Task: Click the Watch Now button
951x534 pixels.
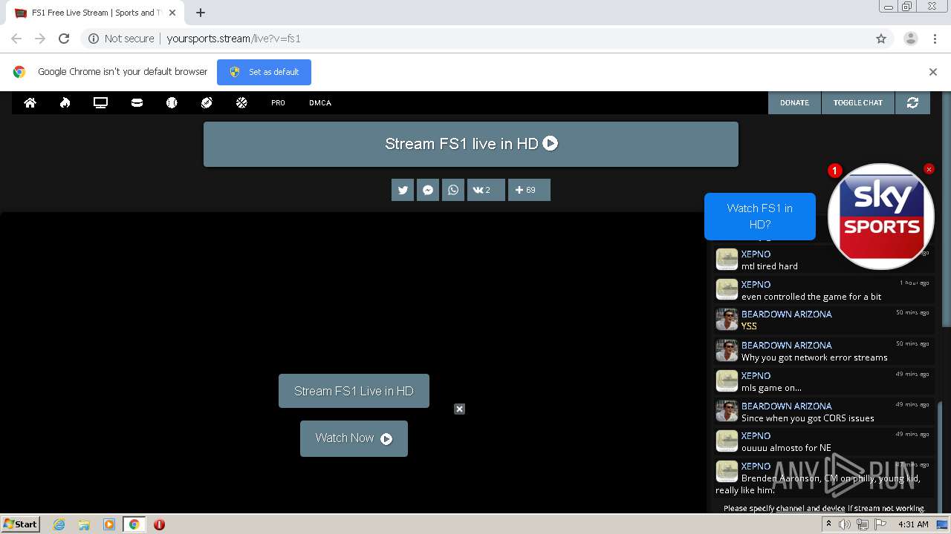Action: (x=354, y=438)
